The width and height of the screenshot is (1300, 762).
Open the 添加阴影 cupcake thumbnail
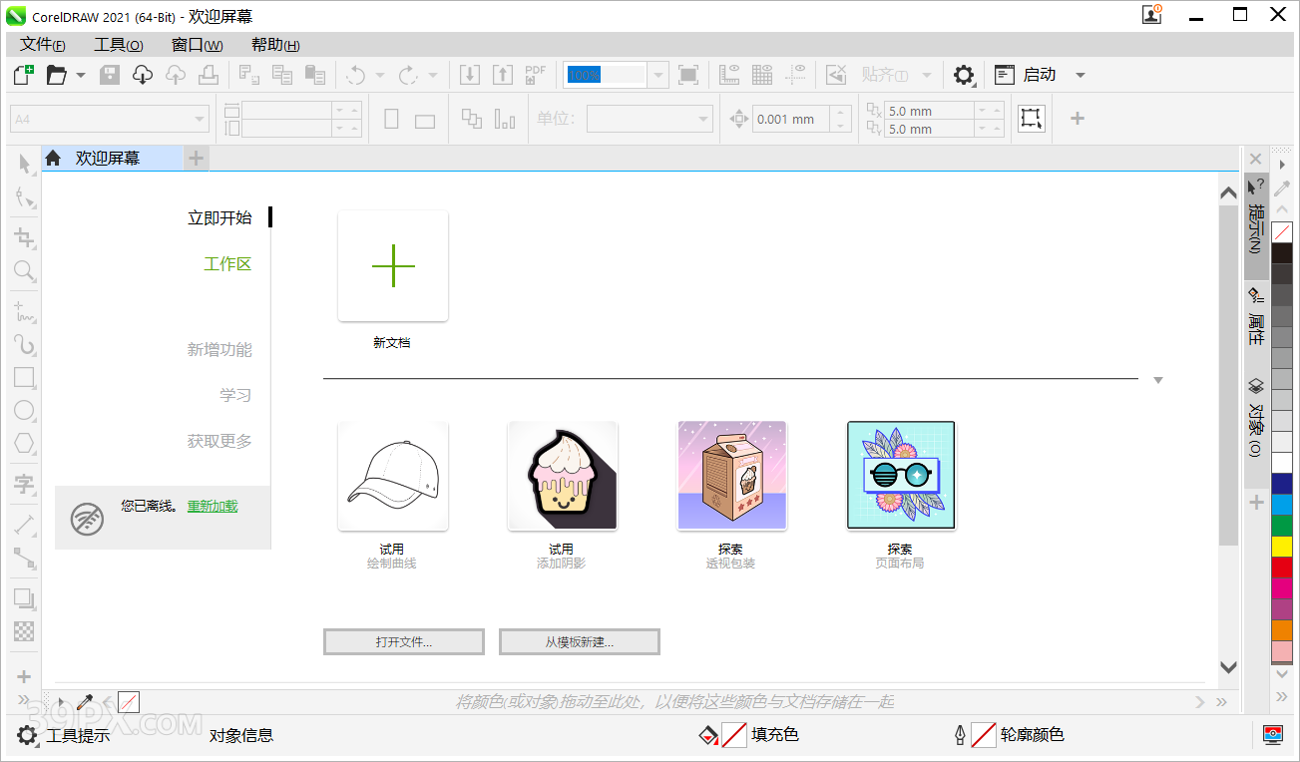(563, 476)
